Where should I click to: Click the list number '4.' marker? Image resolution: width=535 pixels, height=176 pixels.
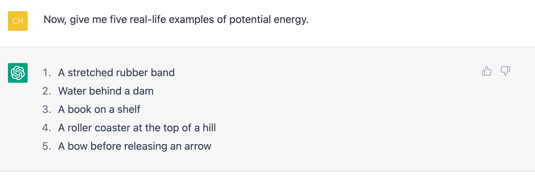47,128
